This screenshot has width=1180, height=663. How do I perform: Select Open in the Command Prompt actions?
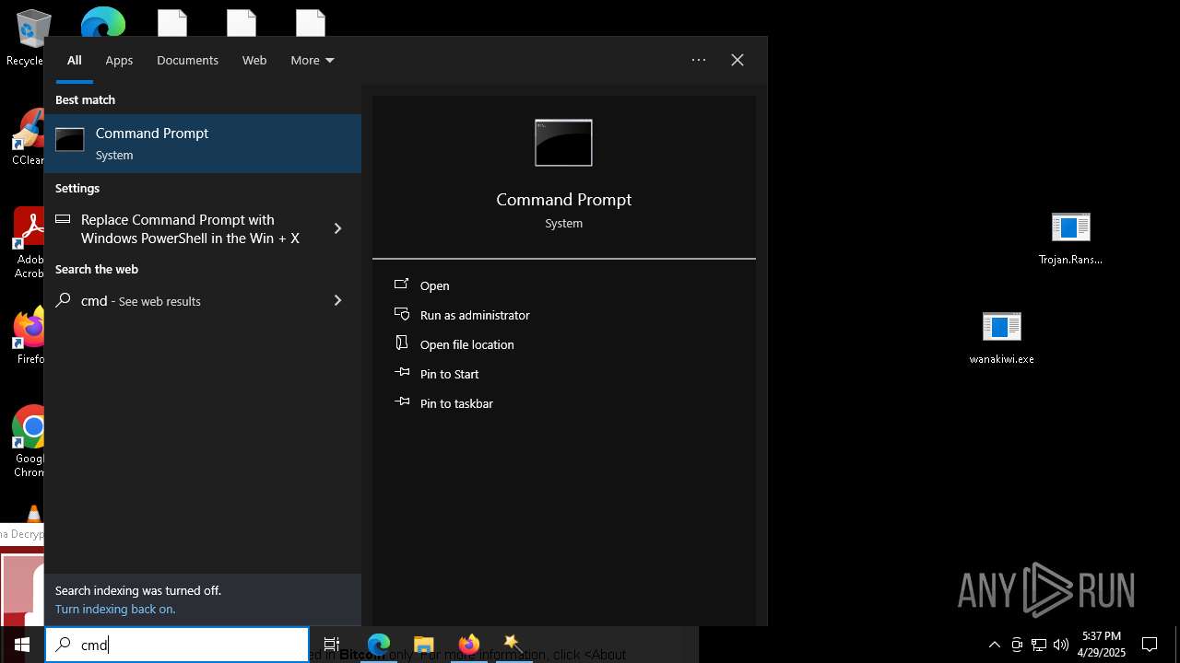(x=434, y=285)
